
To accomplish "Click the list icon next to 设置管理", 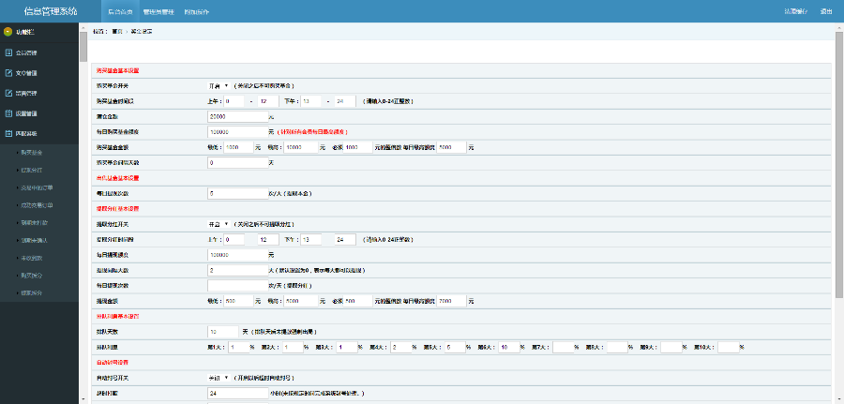I will (8, 113).
